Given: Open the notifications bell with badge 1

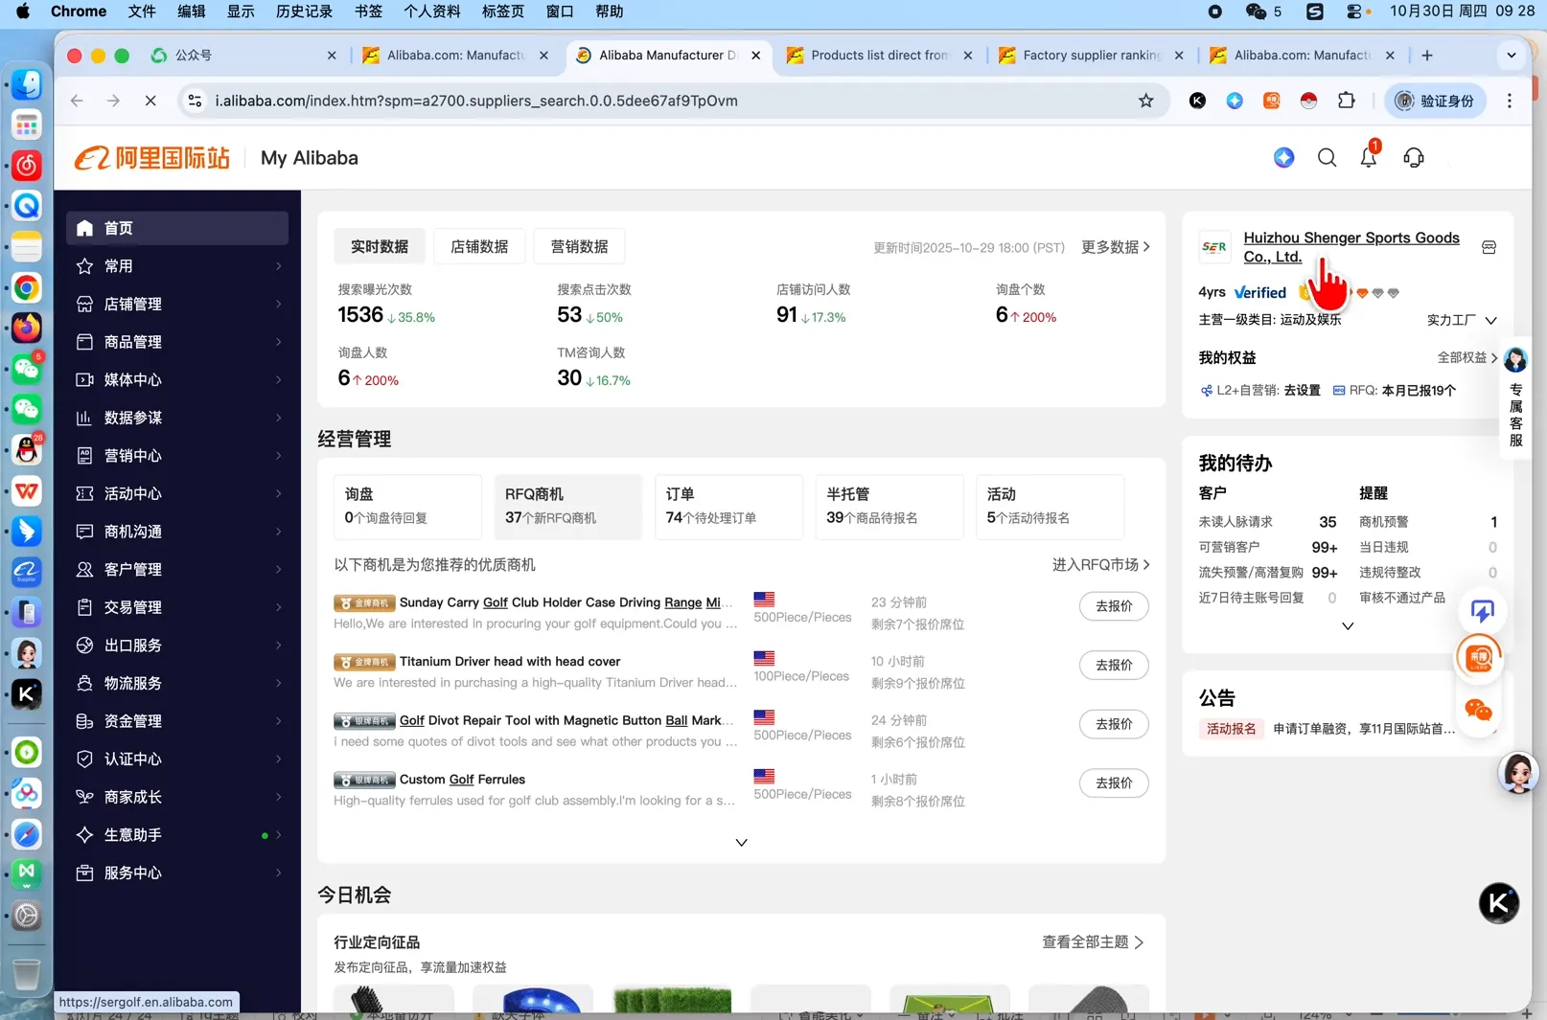Looking at the screenshot, I should [x=1368, y=158].
